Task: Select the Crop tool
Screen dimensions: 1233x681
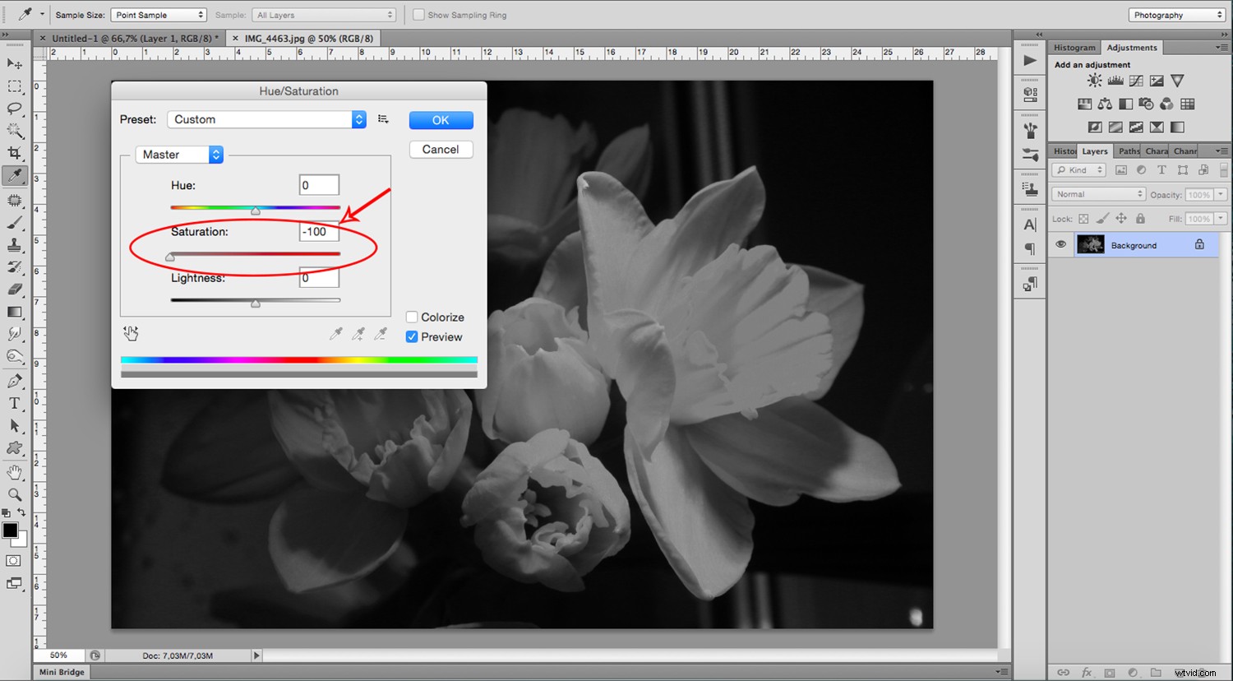Action: click(x=15, y=153)
